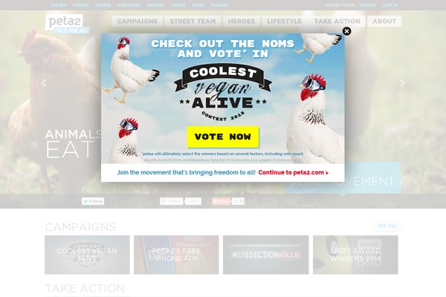Open the ABOUT menu item
Viewport: 446px width, 297px height.
point(384,22)
